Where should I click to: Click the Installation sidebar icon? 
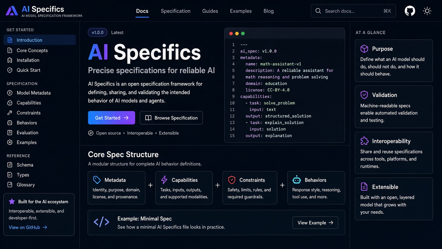[x=10, y=60]
